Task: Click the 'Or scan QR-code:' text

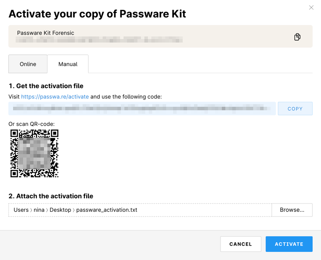Action: tap(31, 124)
